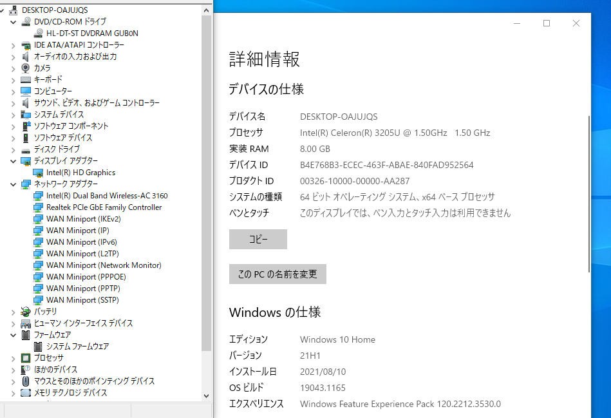Click the IDE ATA/ATAPI コントローラー icon

(x=26, y=45)
